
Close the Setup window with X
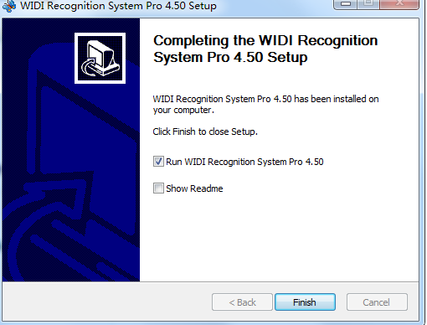pos(399,4)
